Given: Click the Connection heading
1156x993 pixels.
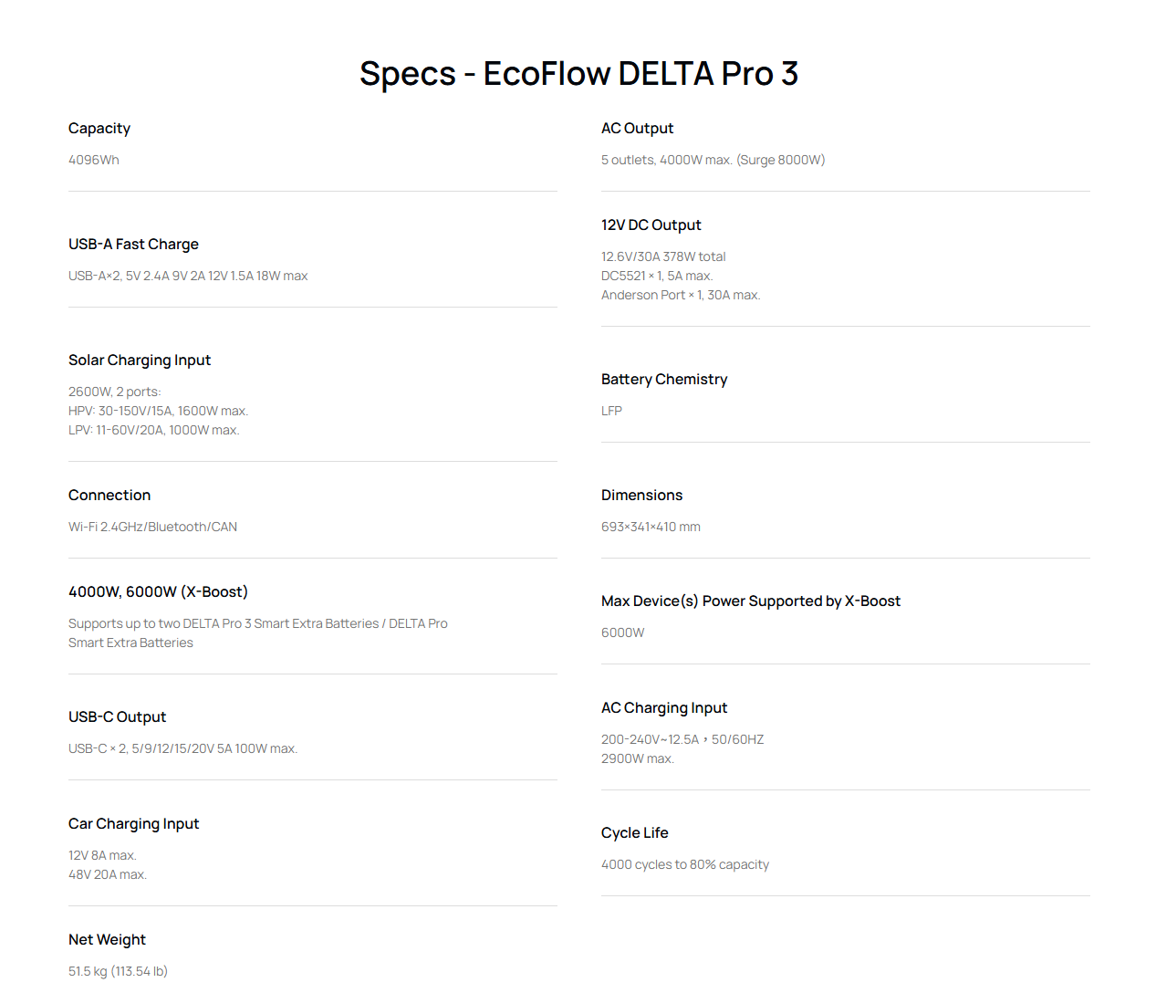Looking at the screenshot, I should click(x=109, y=496).
